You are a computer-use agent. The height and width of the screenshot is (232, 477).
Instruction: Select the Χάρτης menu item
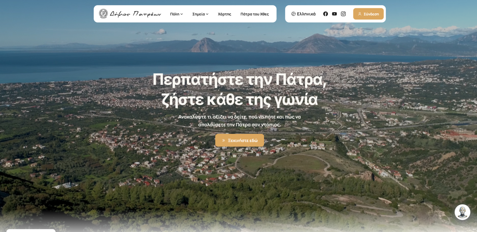coord(225,14)
